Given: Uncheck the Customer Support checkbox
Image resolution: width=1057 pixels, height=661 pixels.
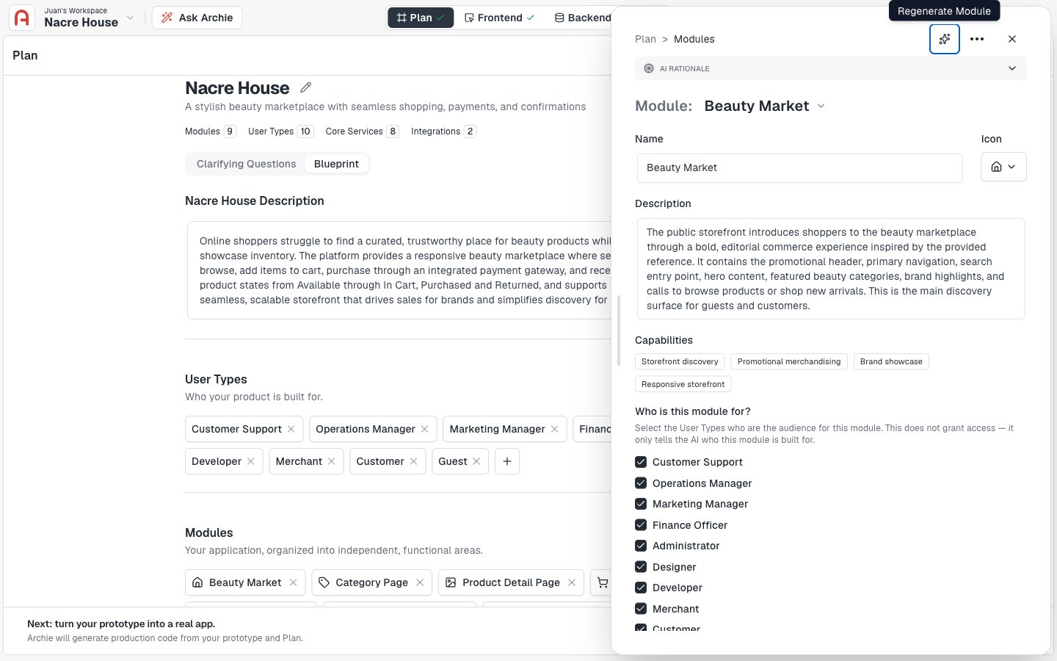Looking at the screenshot, I should [x=641, y=462].
